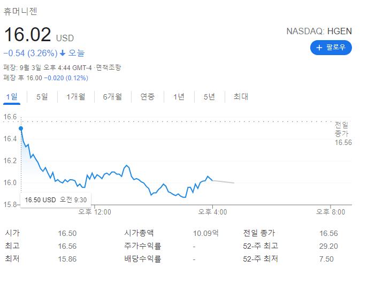The image size is (391, 283).
Task: Click the 시가 16.50 value
Action: [x=67, y=233]
